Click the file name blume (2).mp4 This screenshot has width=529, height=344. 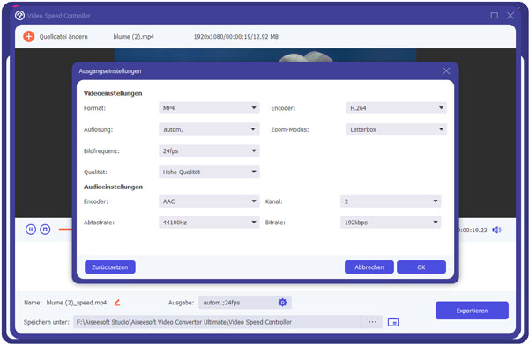tap(134, 37)
